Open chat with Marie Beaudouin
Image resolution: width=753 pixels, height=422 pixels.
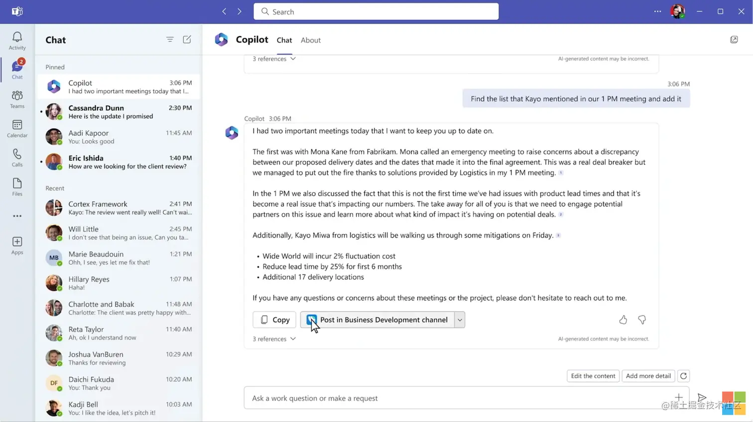click(x=119, y=257)
